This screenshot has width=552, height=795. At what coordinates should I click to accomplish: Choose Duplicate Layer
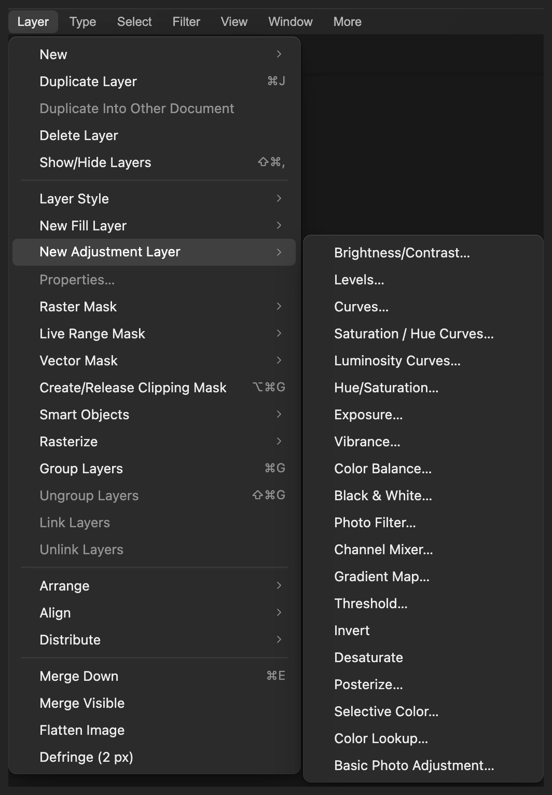point(154,81)
